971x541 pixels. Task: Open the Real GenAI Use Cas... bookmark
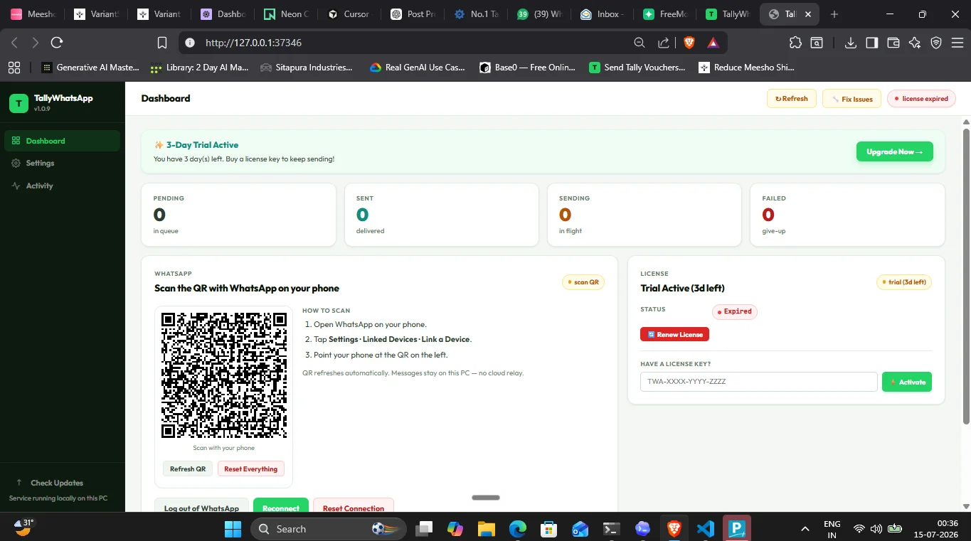tap(418, 68)
